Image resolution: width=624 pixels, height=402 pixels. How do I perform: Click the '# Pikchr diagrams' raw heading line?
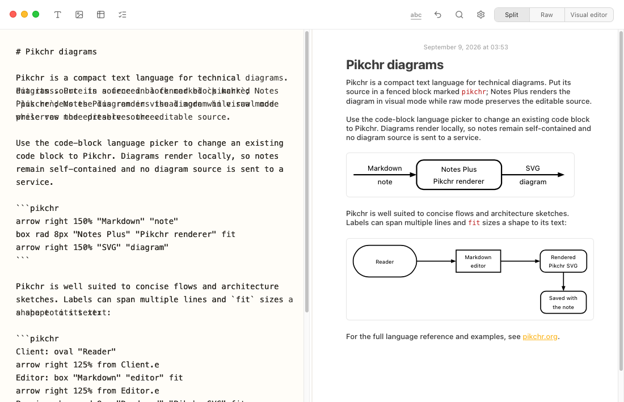[x=56, y=52]
